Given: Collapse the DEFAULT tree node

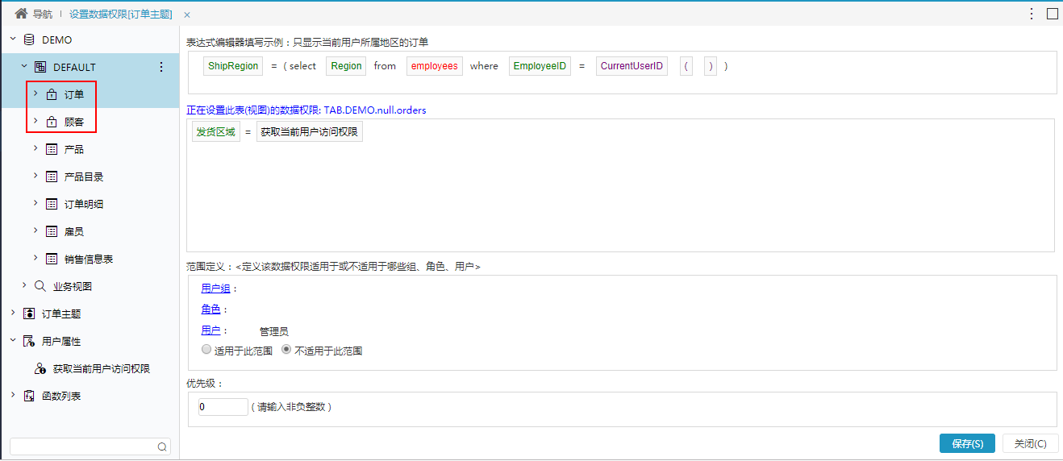Looking at the screenshot, I should click(24, 67).
